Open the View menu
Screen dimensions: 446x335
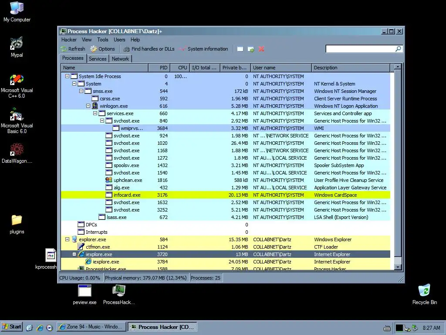(87, 40)
